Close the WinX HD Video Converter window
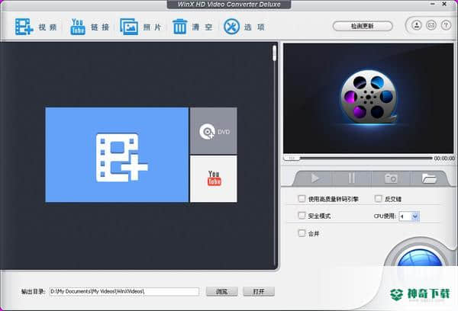 tap(444, 4)
